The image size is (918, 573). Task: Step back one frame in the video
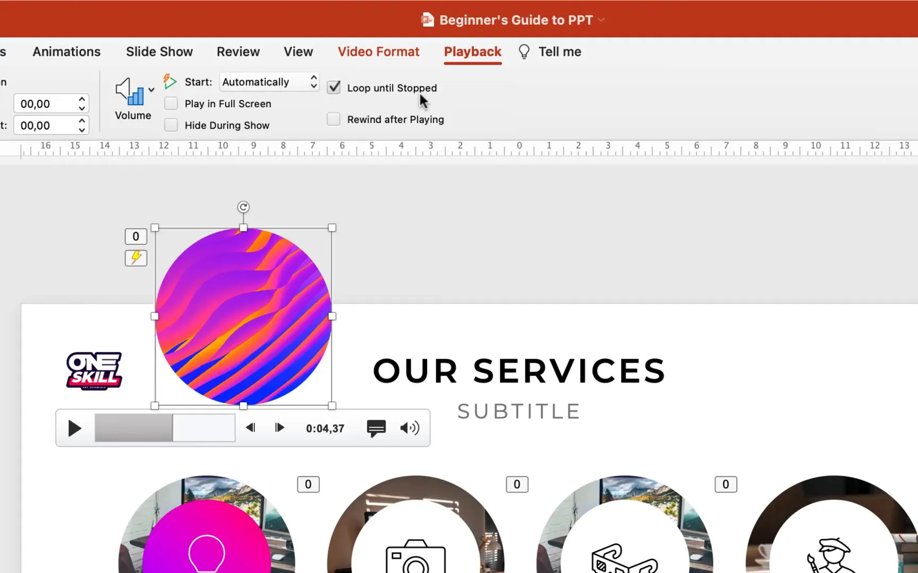[250, 428]
